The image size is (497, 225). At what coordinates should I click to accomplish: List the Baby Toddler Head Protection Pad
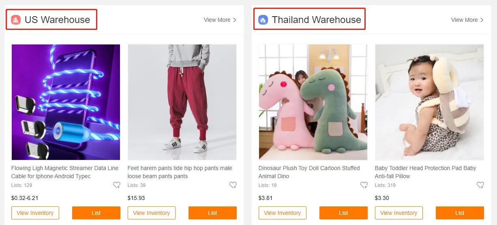tap(460, 213)
